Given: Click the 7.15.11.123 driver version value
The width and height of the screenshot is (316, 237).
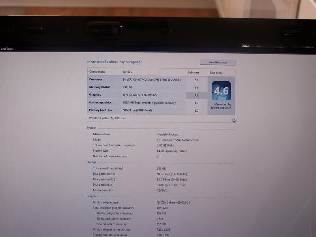Looking at the screenshot, I should coord(163,229).
